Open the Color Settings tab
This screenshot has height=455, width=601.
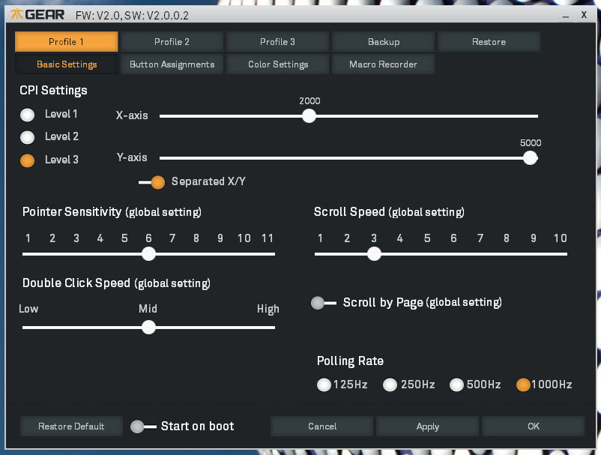click(277, 64)
